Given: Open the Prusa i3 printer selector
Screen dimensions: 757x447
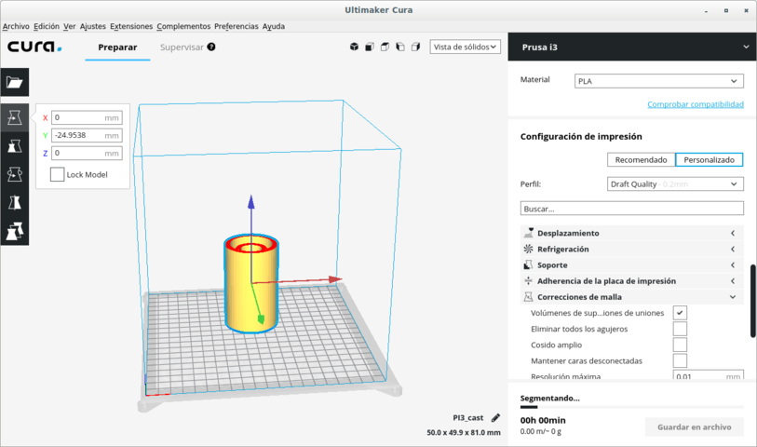Looking at the screenshot, I should coord(632,47).
